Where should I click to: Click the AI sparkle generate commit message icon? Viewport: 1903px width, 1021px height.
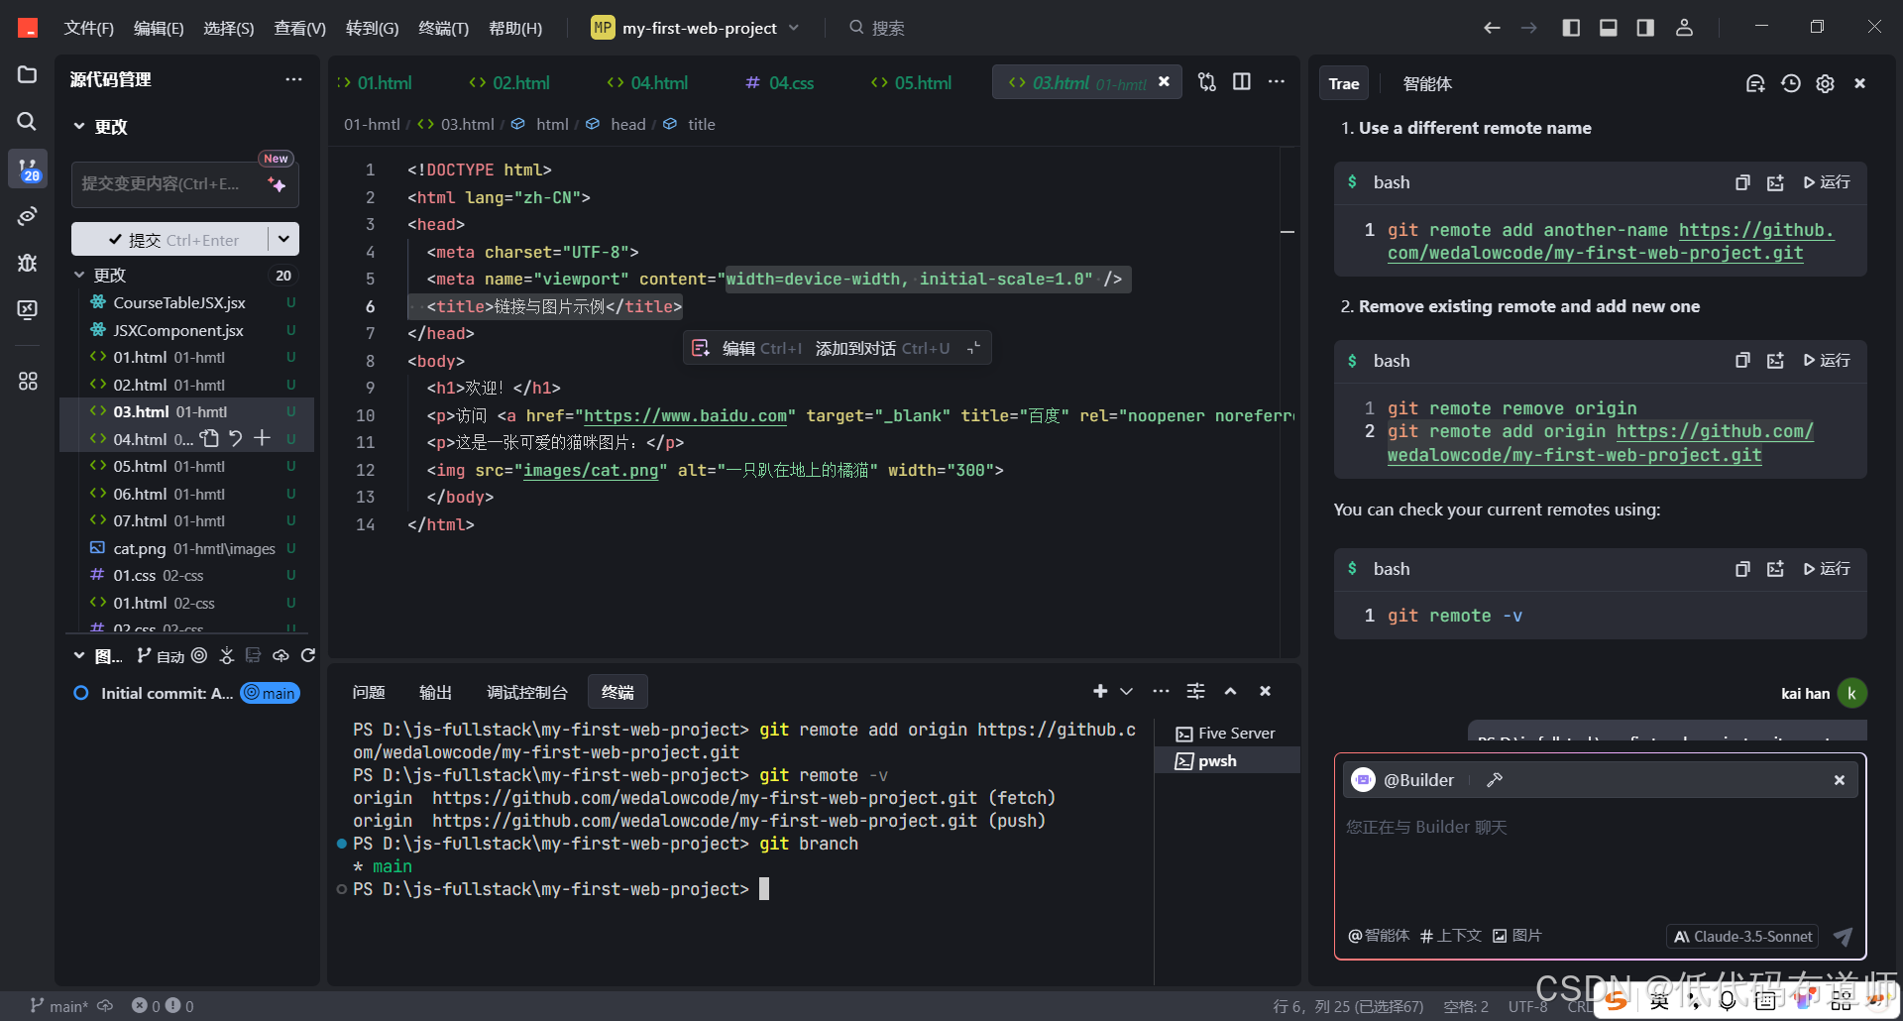(277, 184)
